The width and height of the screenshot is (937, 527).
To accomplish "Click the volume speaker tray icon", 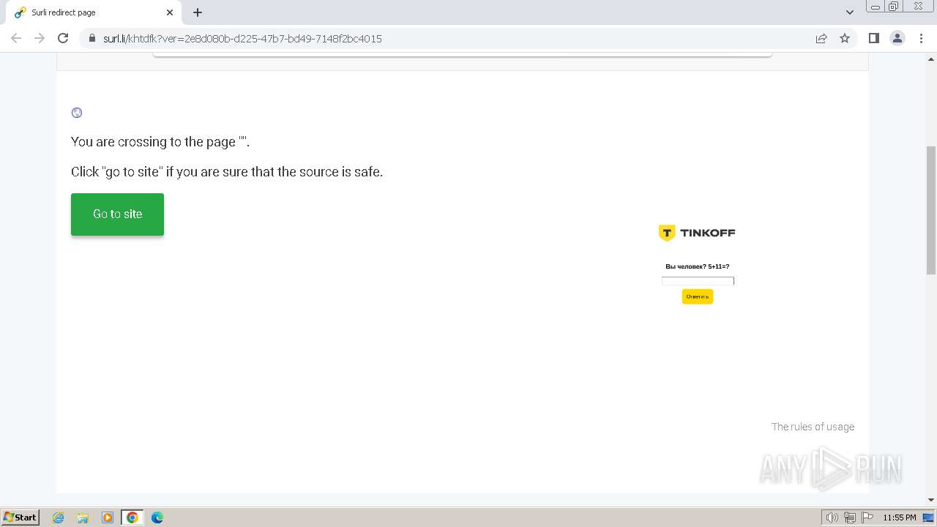I will coord(832,517).
